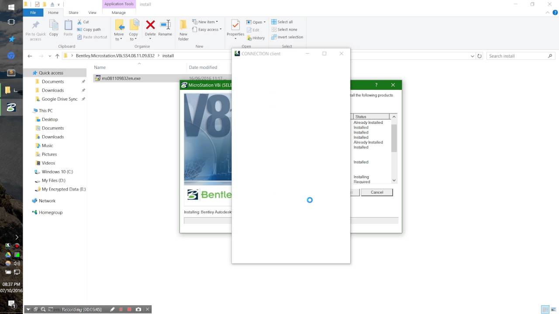Switch to the Share ribbon tab
Screen dimensions: 559x314
click(x=73, y=13)
